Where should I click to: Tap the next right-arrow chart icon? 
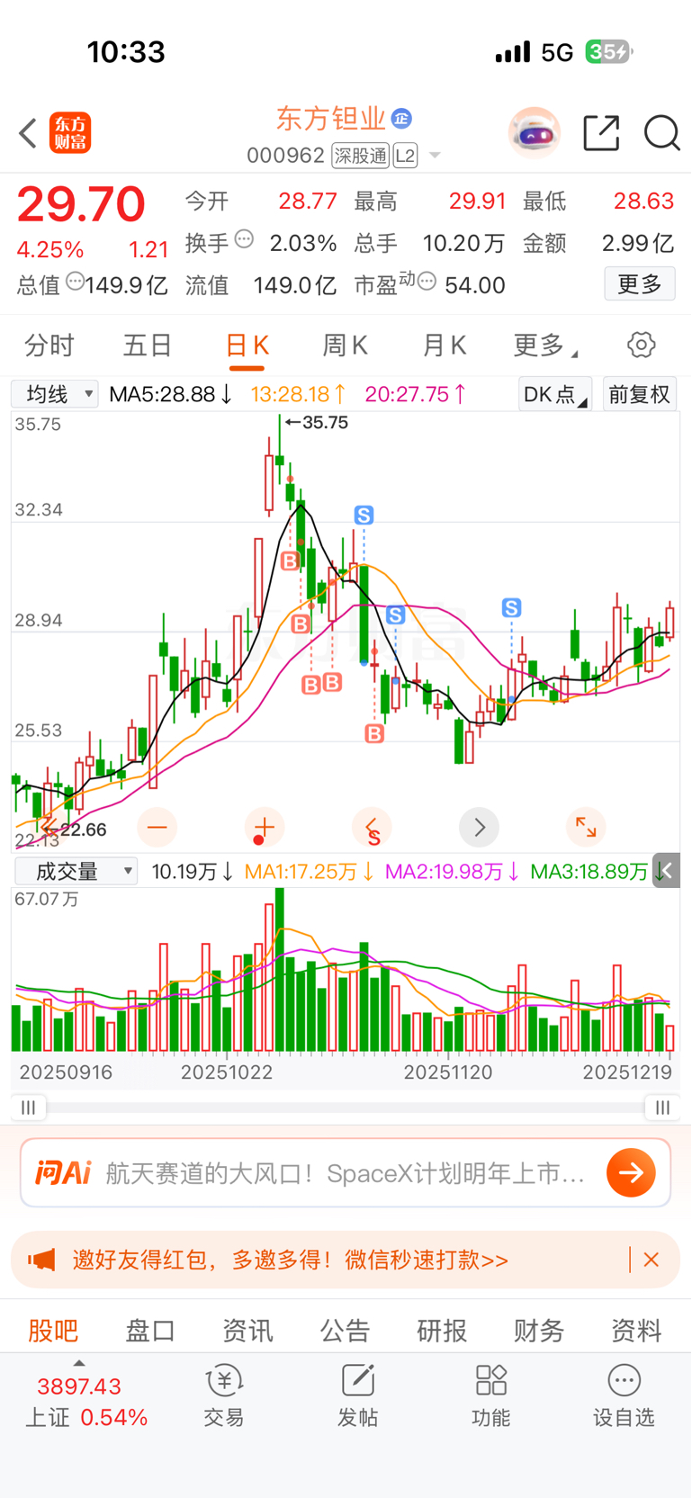click(x=480, y=827)
